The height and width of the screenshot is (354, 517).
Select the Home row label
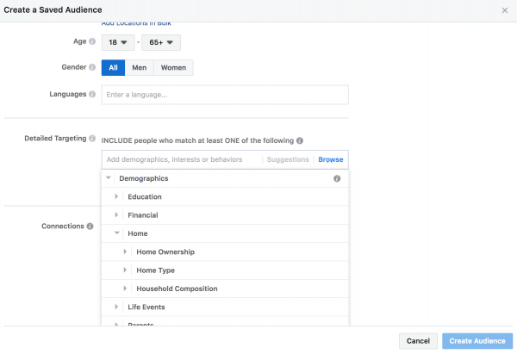(x=138, y=233)
